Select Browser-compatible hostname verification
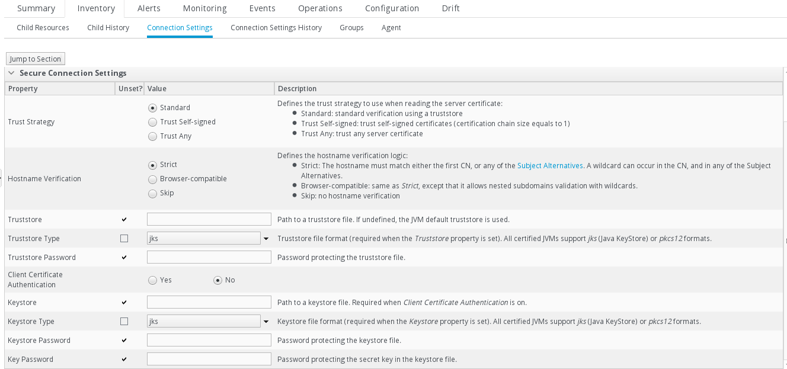Screen dimensions: 787x369 click(153, 179)
